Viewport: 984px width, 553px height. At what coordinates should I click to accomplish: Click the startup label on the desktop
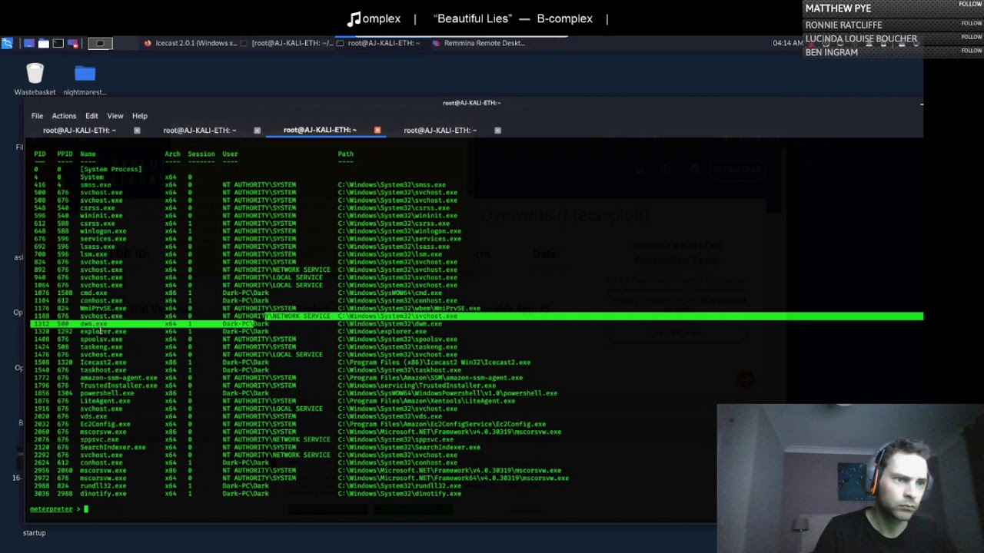point(34,533)
